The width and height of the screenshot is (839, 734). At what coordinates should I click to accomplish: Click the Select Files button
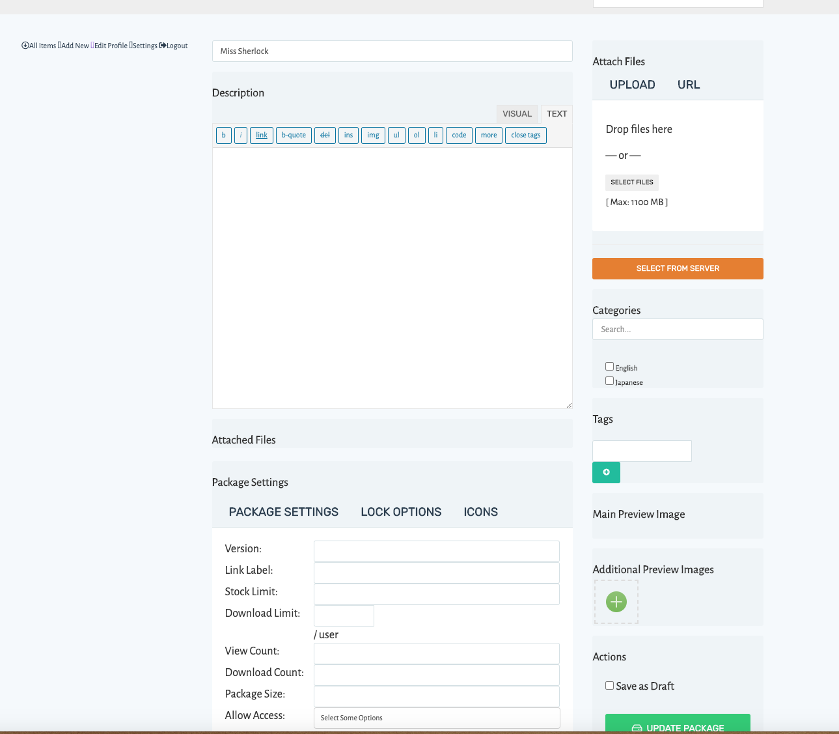632,182
